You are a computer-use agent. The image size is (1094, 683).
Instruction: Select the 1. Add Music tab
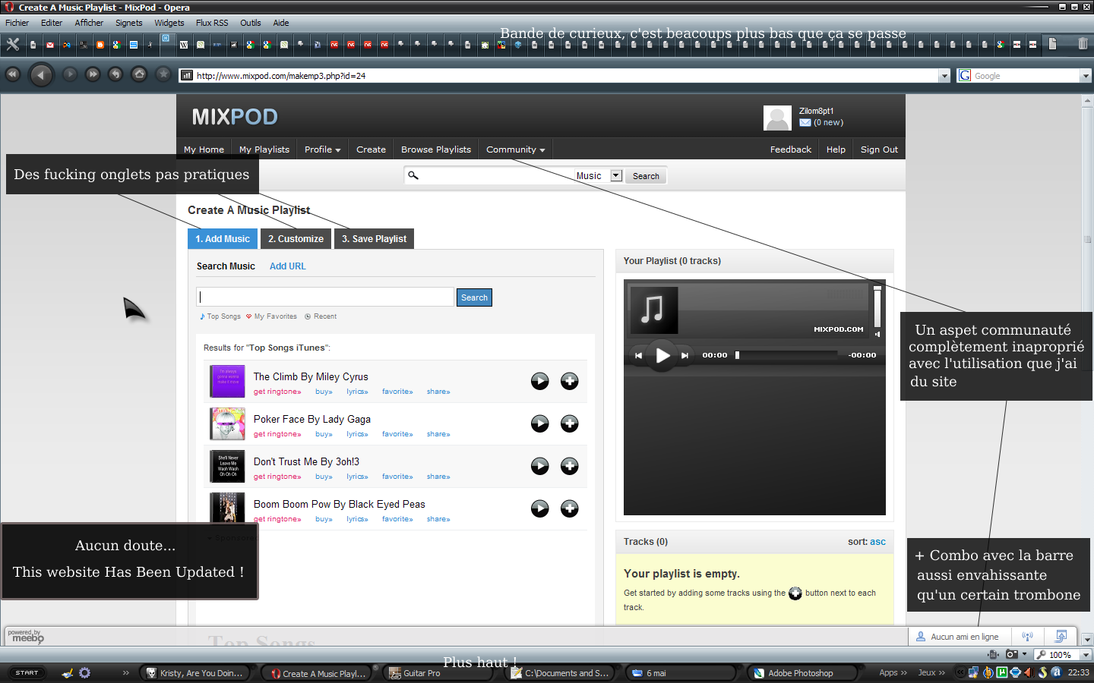223,238
